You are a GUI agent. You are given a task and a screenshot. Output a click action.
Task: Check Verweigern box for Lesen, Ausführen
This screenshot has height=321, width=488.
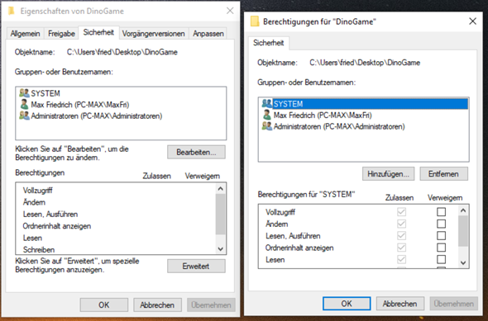[x=441, y=236]
